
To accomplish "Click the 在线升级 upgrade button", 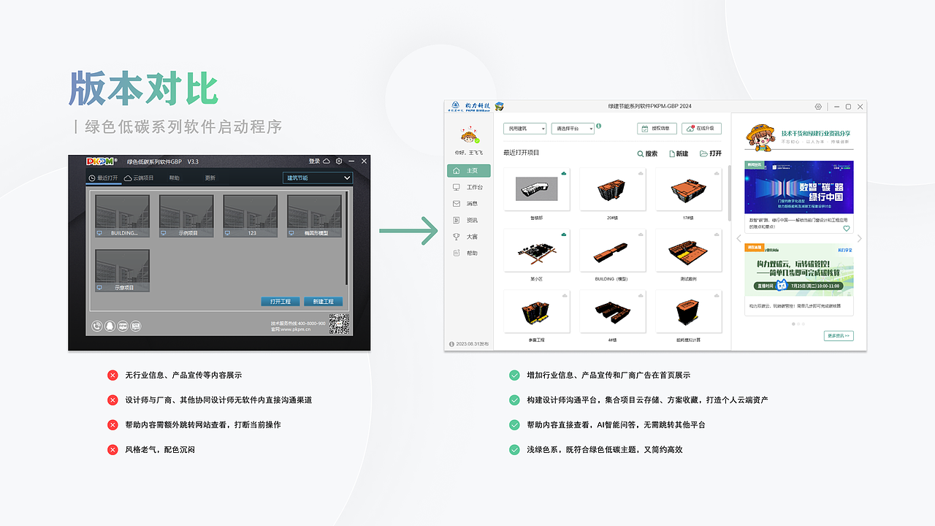I will click(x=701, y=129).
